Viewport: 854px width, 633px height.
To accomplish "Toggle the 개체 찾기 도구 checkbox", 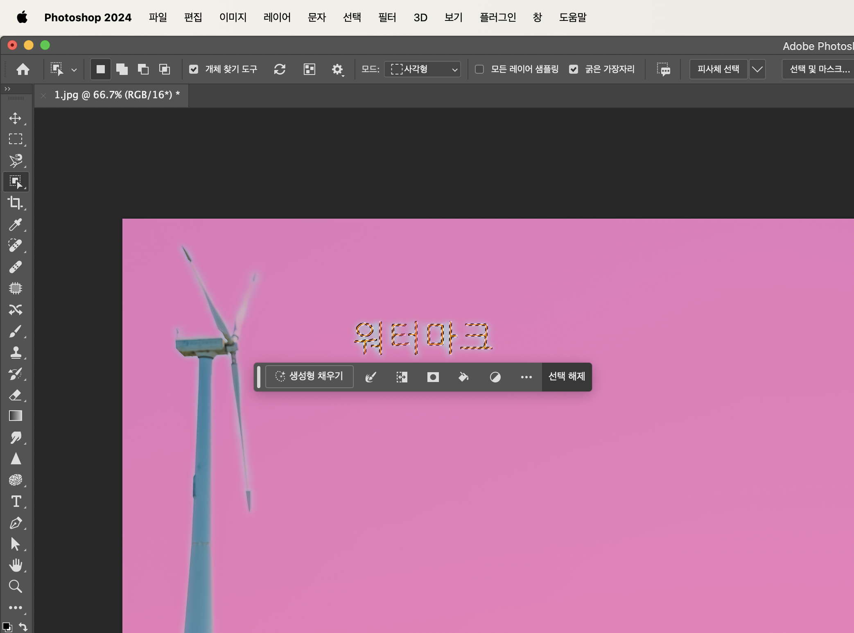I will (x=194, y=69).
